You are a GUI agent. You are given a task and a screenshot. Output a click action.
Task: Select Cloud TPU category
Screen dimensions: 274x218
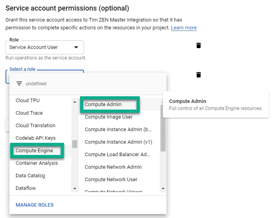(x=40, y=100)
